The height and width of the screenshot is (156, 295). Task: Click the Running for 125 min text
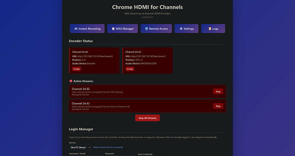click(80, 95)
